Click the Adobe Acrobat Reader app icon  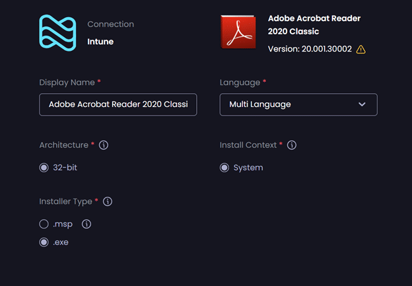click(x=238, y=32)
